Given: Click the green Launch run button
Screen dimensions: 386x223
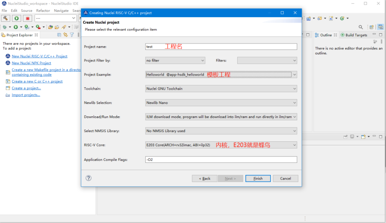Looking at the screenshot, I should [x=16, y=18].
